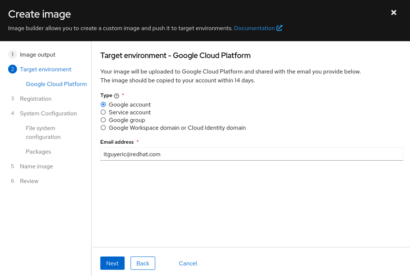Open the Packages substep
The width and height of the screenshot is (410, 276).
(x=38, y=151)
